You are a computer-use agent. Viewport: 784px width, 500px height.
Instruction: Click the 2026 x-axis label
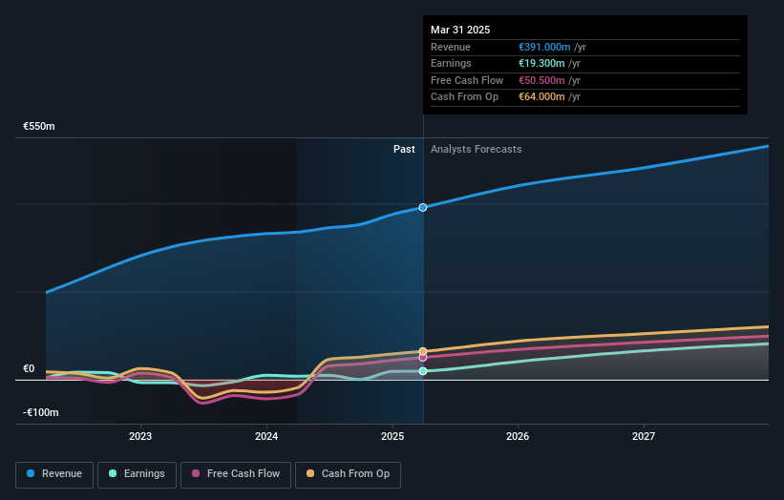[518, 437]
